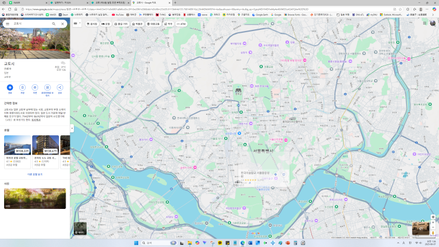Image resolution: width=439 pixels, height=247 pixels.
Task: Click the 다른 호텔 보기 link
Action: pos(35,174)
